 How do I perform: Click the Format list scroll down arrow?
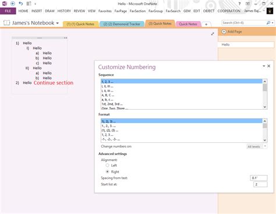point(265,140)
